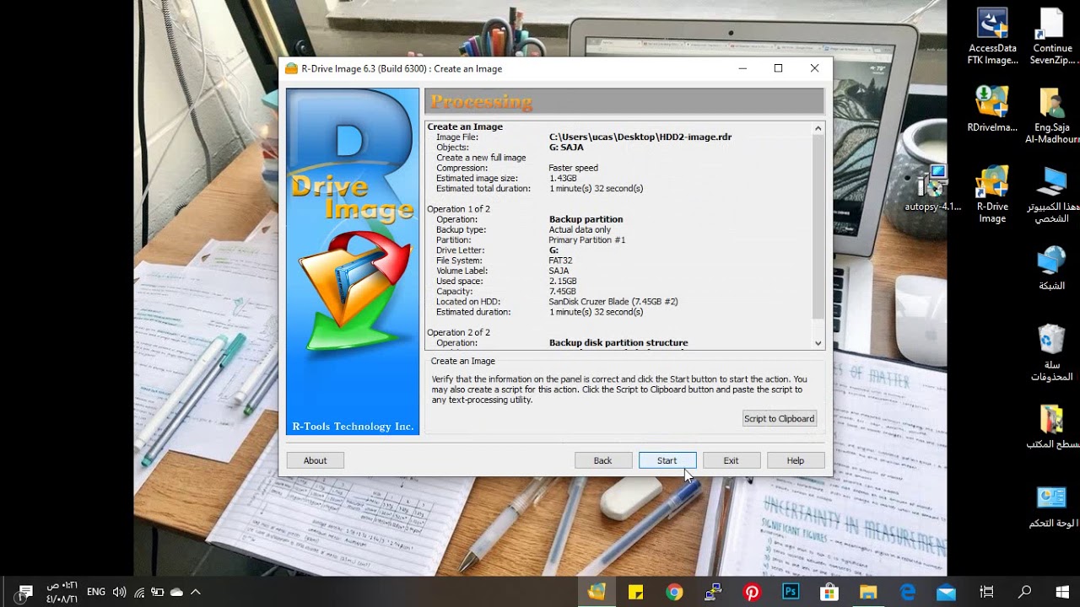Select the 'Faster speed' compression value
This screenshot has height=607, width=1080.
573,168
